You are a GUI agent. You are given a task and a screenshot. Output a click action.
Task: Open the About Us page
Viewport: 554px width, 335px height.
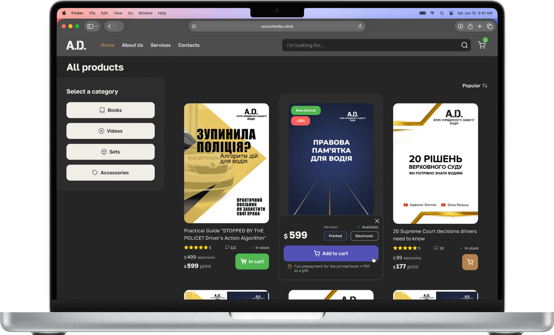pyautogui.click(x=132, y=45)
